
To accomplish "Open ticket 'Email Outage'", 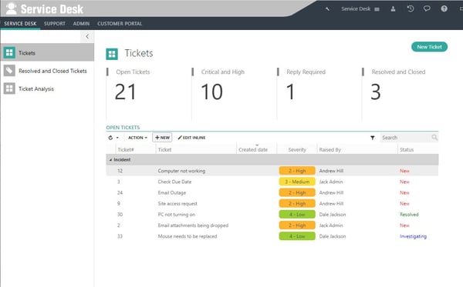I will tap(172, 192).
